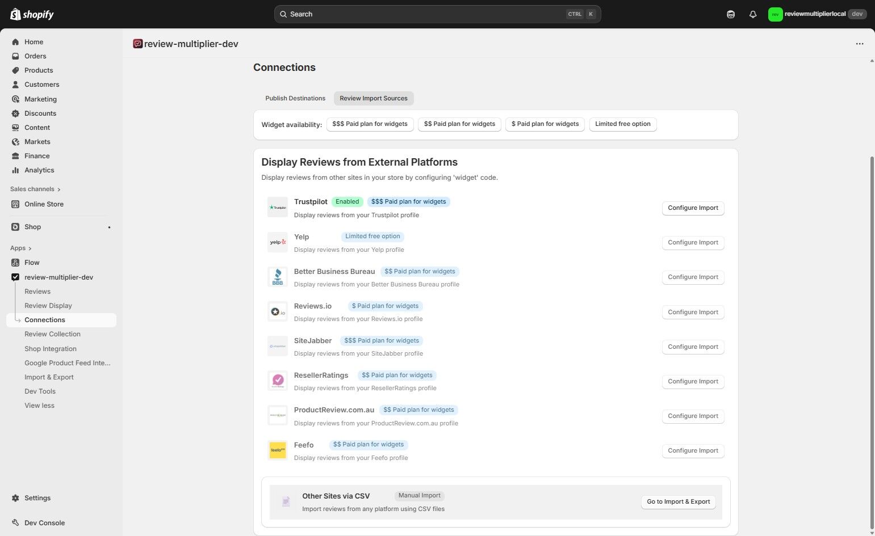
Task: Configure Import for Trustpilot
Action: click(x=693, y=208)
